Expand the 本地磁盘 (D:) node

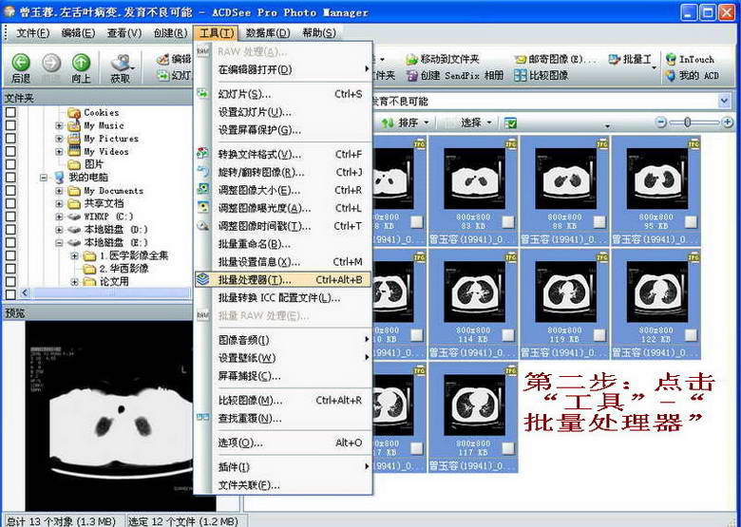point(59,230)
